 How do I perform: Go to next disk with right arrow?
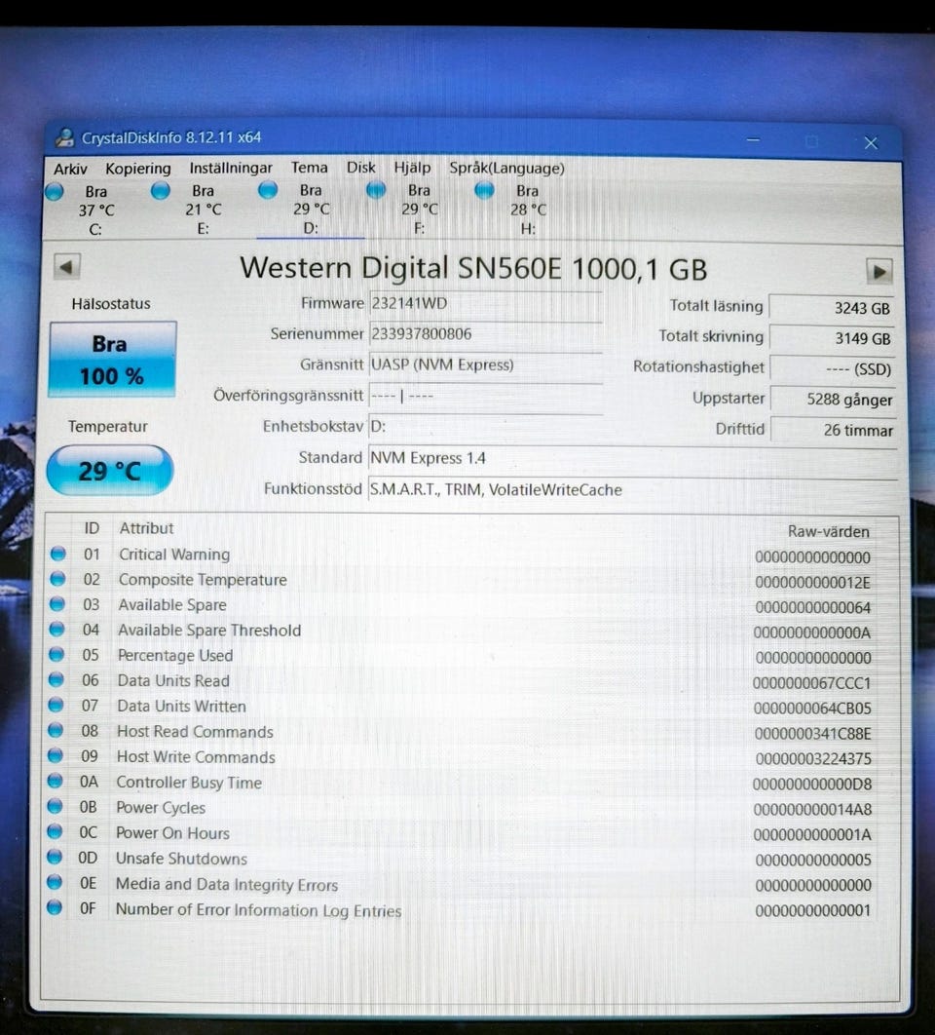[x=879, y=271]
